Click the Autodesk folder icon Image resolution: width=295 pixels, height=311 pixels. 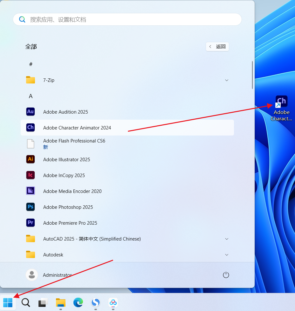(x=31, y=255)
